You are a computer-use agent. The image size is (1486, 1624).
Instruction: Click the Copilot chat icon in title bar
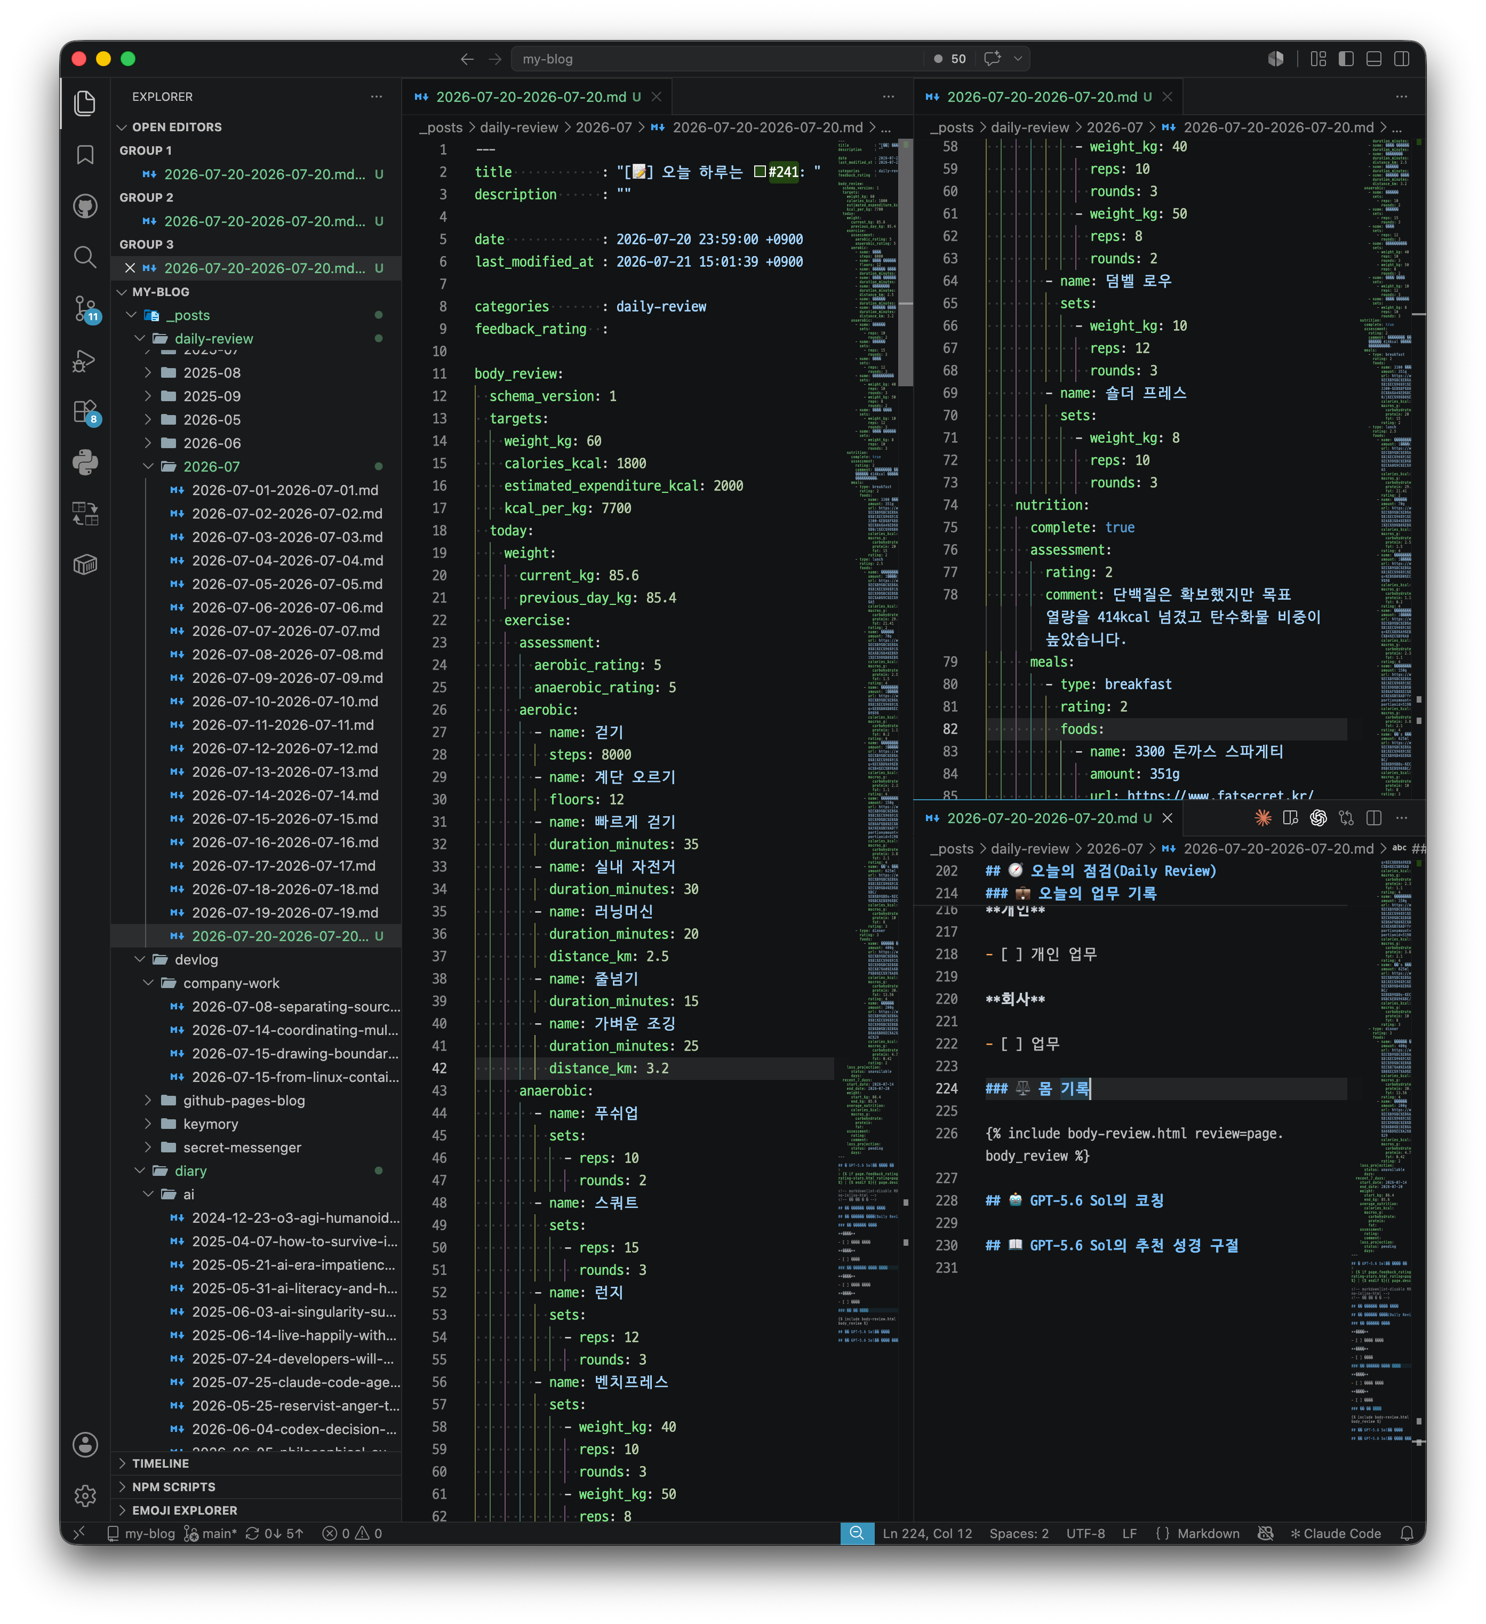click(992, 59)
